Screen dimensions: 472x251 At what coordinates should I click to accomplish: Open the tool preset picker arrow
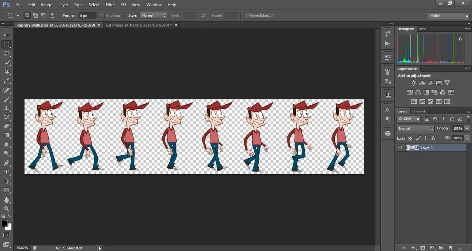pyautogui.click(x=18, y=15)
